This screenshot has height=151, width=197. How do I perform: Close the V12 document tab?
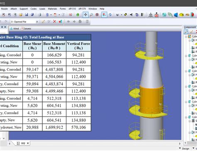pyautogui.click(x=28, y=143)
